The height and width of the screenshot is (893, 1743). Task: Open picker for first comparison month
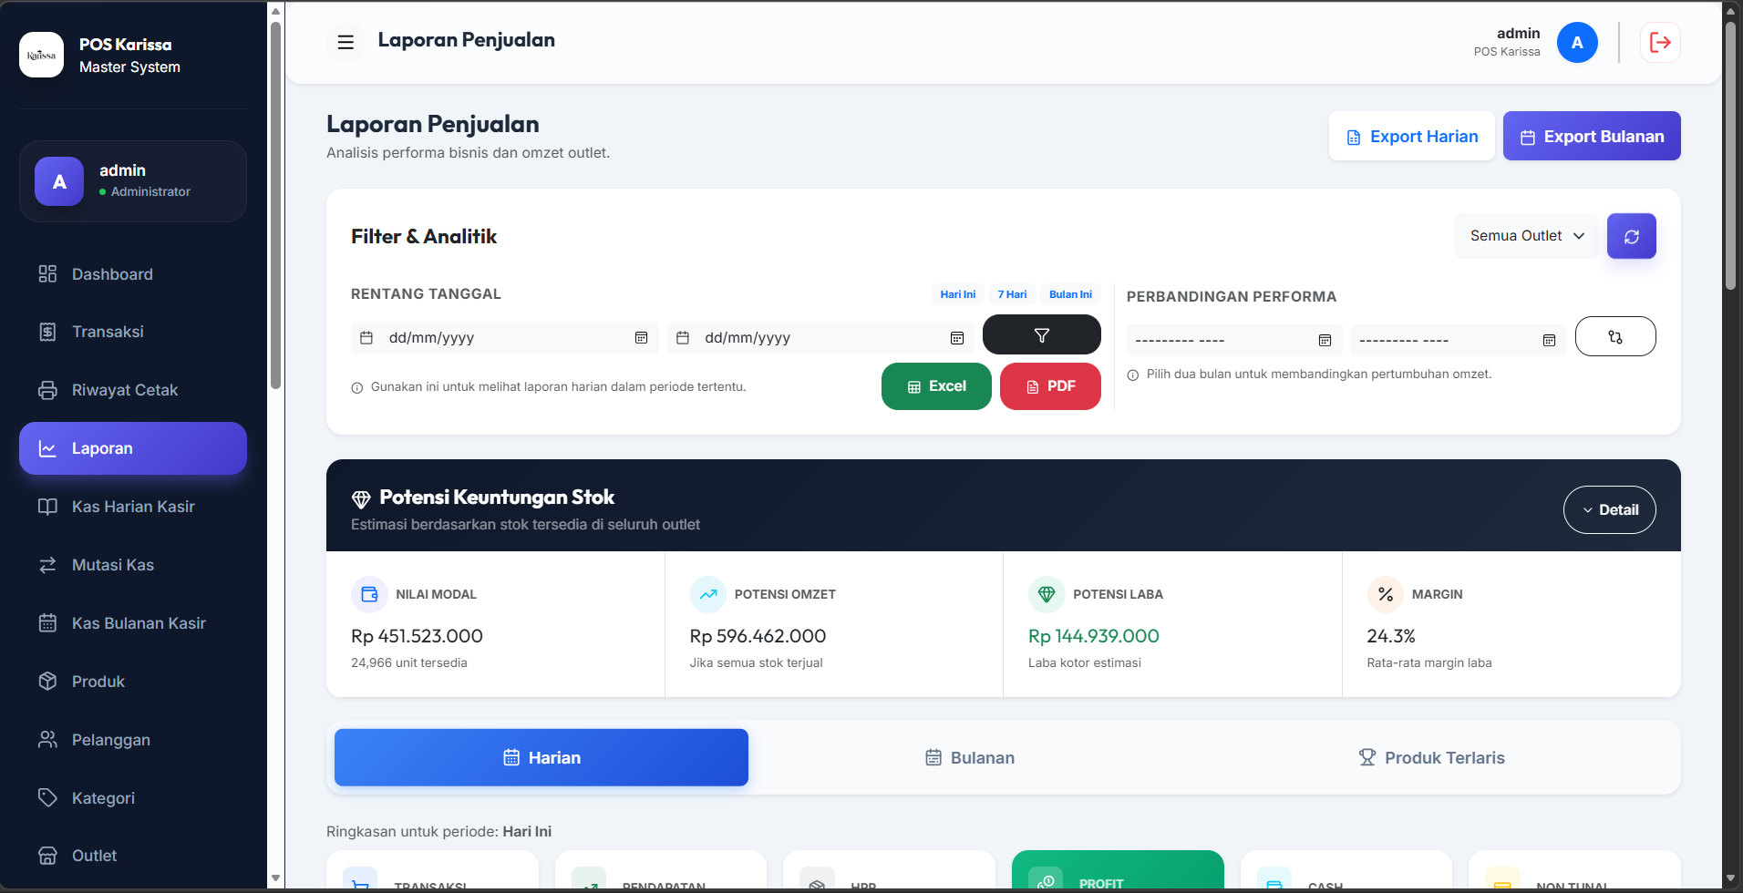pyautogui.click(x=1325, y=340)
